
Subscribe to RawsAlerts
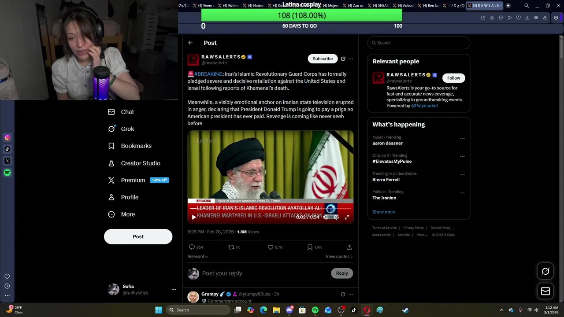[323, 59]
